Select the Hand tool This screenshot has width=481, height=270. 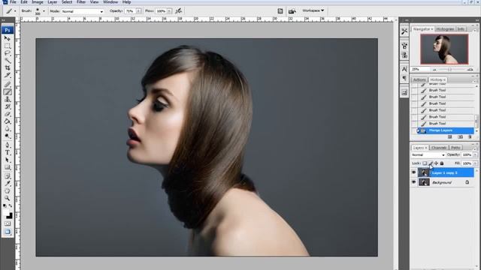click(x=8, y=191)
